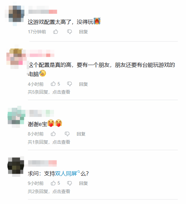Open username of the second commenter
The image size is (186, 204).
[40, 53]
